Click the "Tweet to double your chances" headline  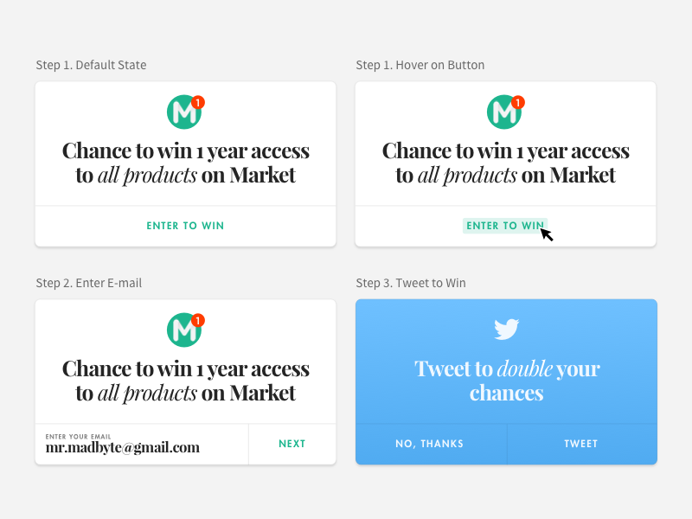[x=506, y=381]
